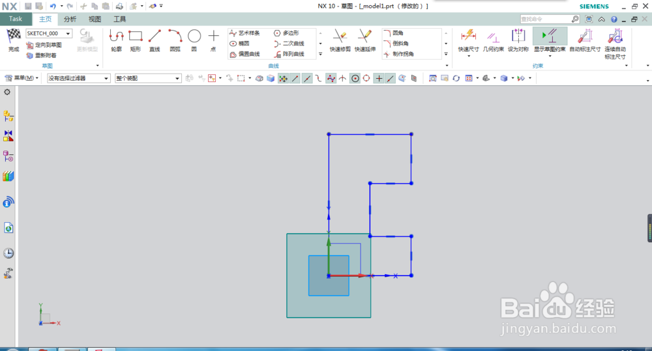Expand the Display Sketch Constraints dropdown arrow
652x351 pixels.
(550, 55)
